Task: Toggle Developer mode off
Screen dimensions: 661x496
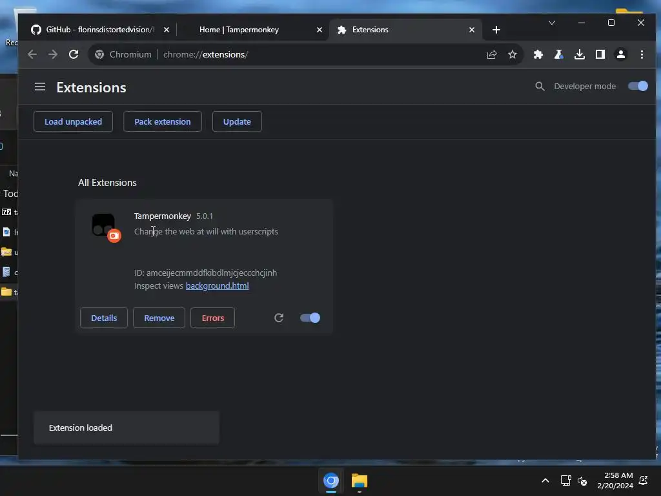Action: pos(638,86)
